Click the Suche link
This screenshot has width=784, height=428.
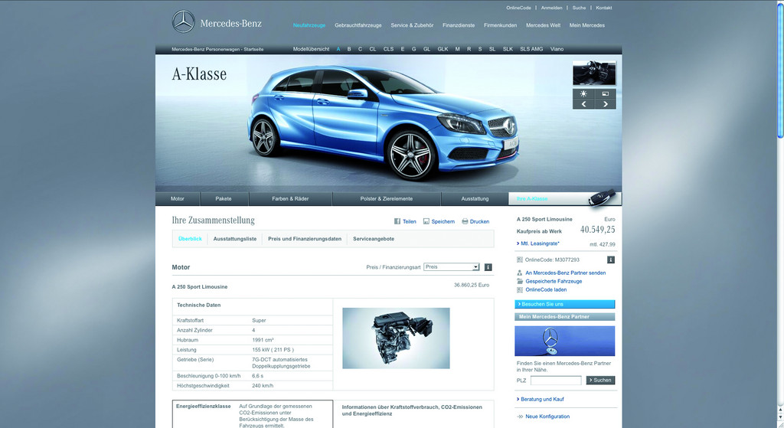(579, 8)
